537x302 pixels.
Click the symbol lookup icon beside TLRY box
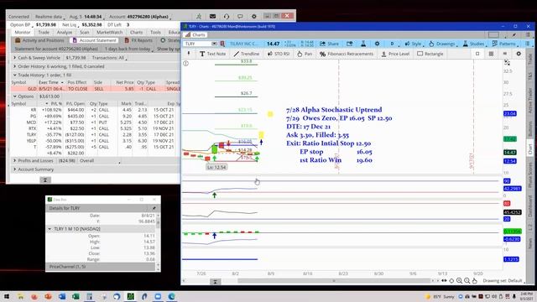(222, 44)
